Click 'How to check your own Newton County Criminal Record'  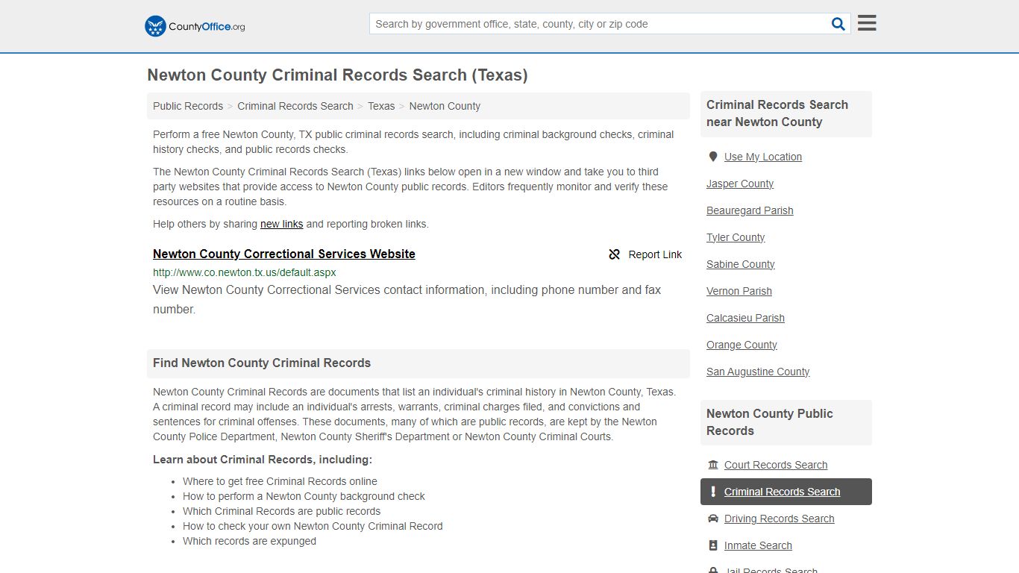coord(313,526)
